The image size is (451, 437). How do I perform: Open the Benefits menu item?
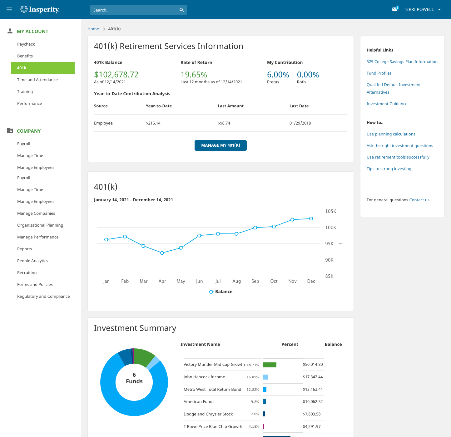click(25, 56)
